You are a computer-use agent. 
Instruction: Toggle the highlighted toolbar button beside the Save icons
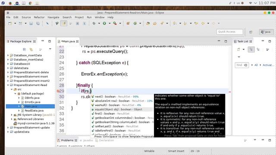(63, 23)
